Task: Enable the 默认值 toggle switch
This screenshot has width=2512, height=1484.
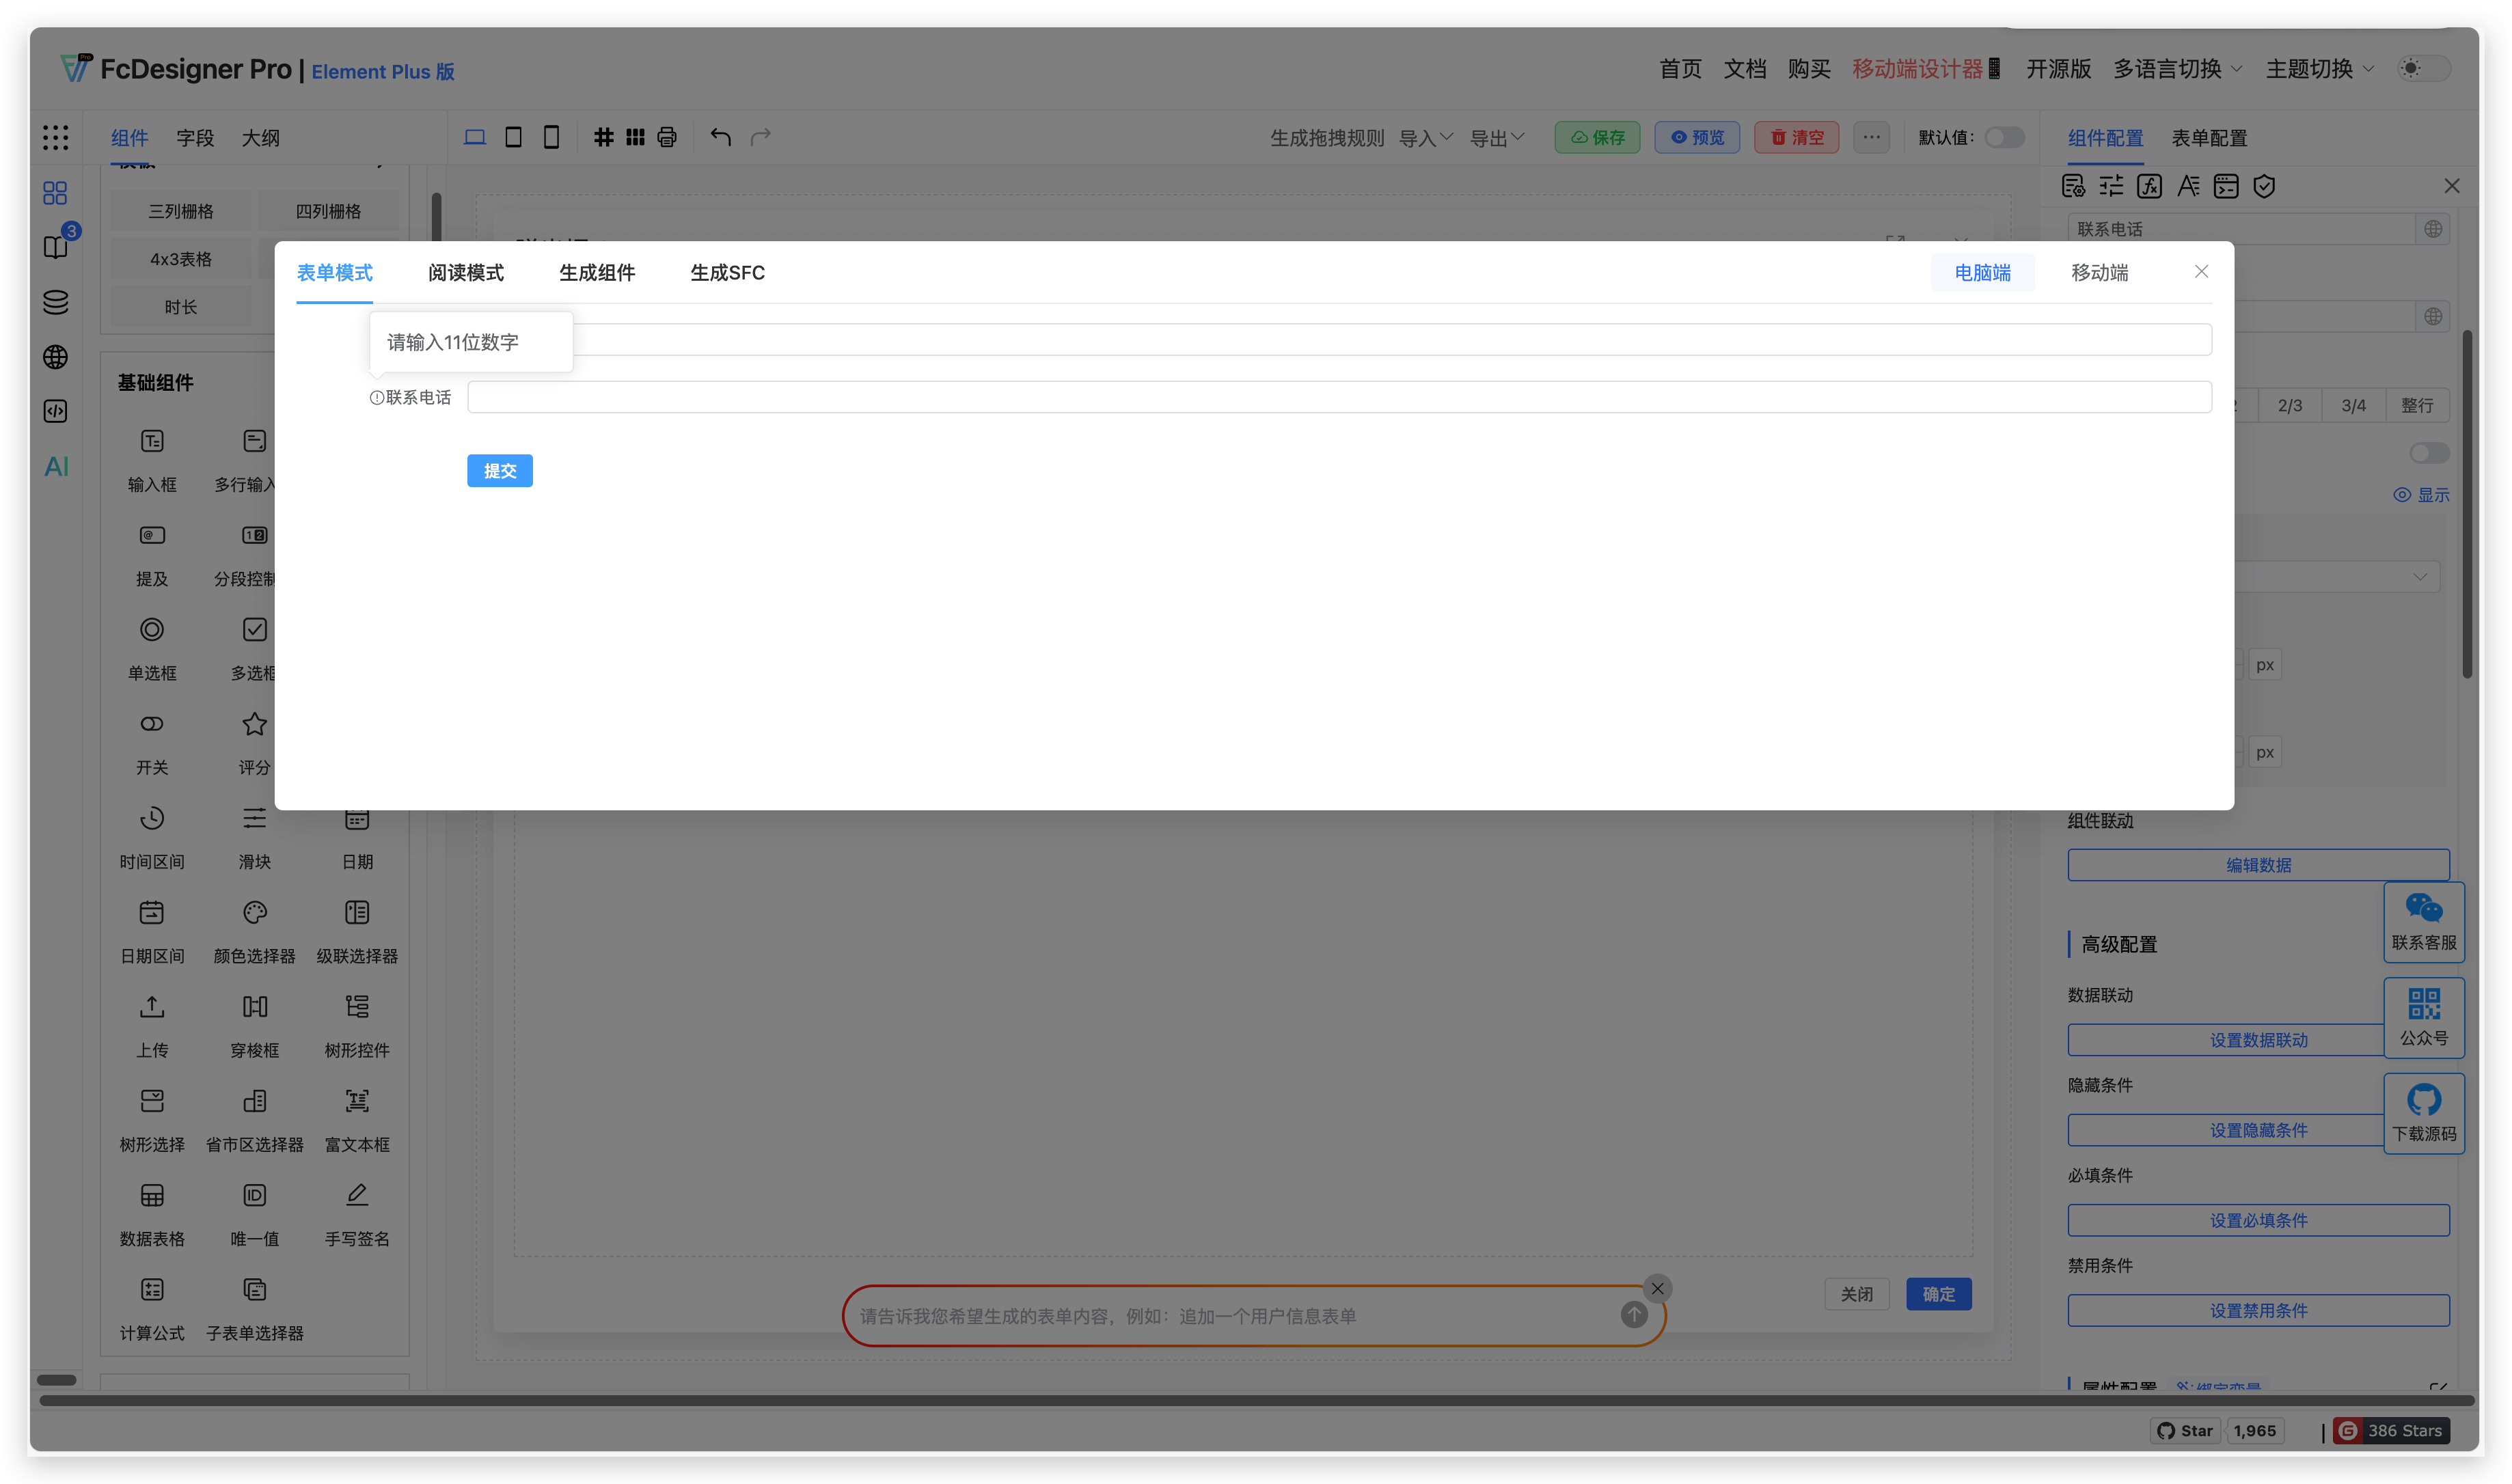Action: click(x=2004, y=137)
